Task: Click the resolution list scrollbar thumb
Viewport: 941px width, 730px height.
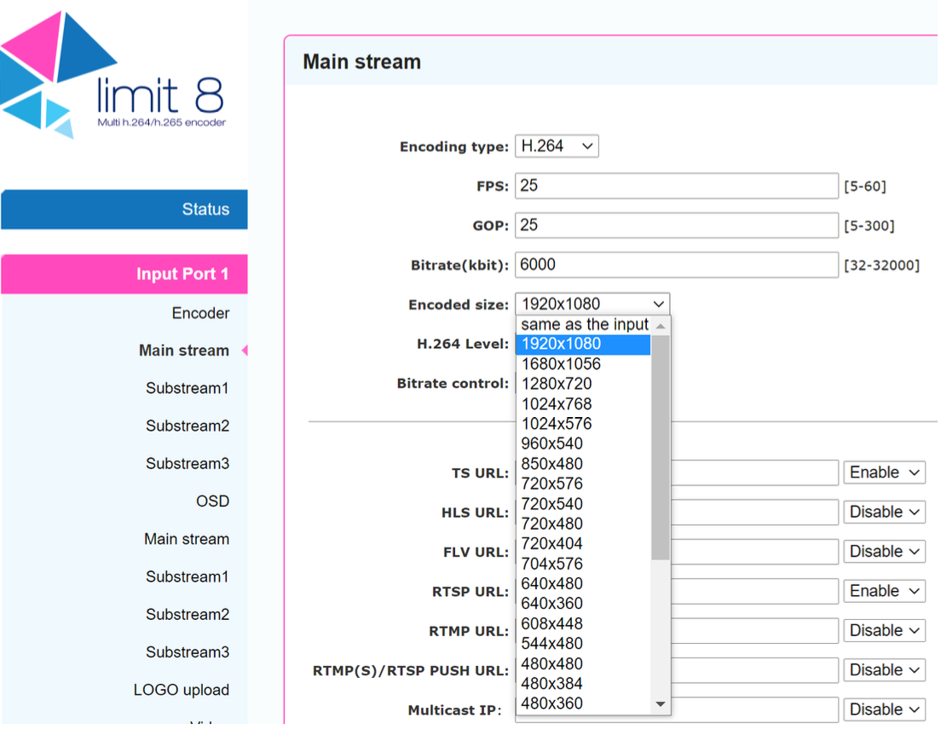Action: 661,448
